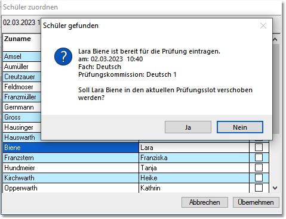This screenshot has height=219, width=286.
Task: Click the Prüfungskommission: Deutsch 1 text
Action: click(x=127, y=74)
